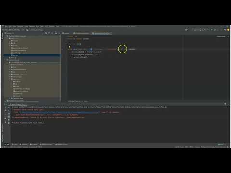The height and width of the screenshot is (173, 231).
Task: Open the Project panel gear settings
Action: (56, 33)
